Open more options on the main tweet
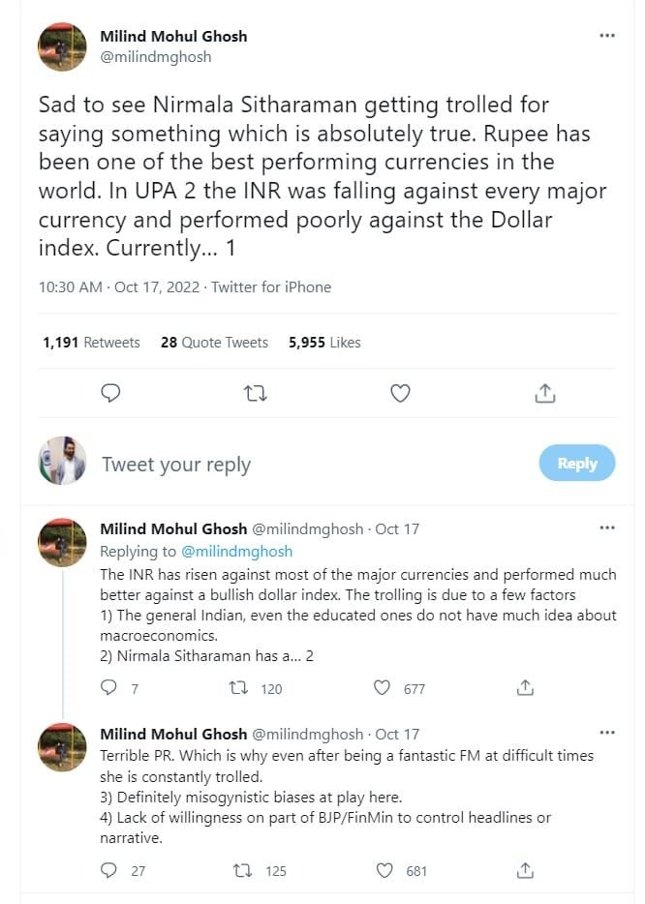Screen dimensions: 645x904 (607, 34)
